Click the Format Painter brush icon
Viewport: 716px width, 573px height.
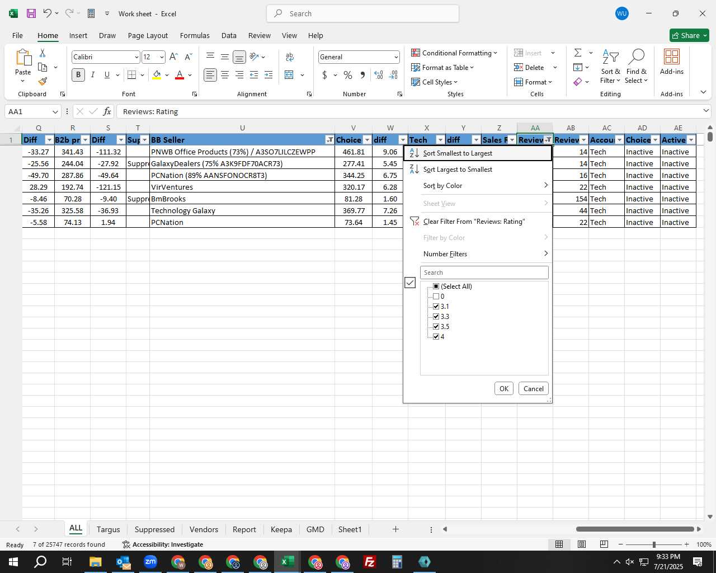pyautogui.click(x=43, y=81)
